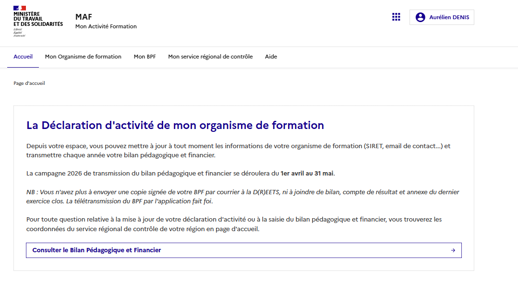Open the Aide tab
The height and width of the screenshot is (293, 518).
pos(271,56)
